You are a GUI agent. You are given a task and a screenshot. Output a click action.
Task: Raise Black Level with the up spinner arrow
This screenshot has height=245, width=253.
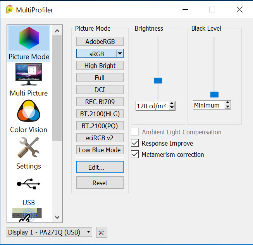(x=227, y=103)
